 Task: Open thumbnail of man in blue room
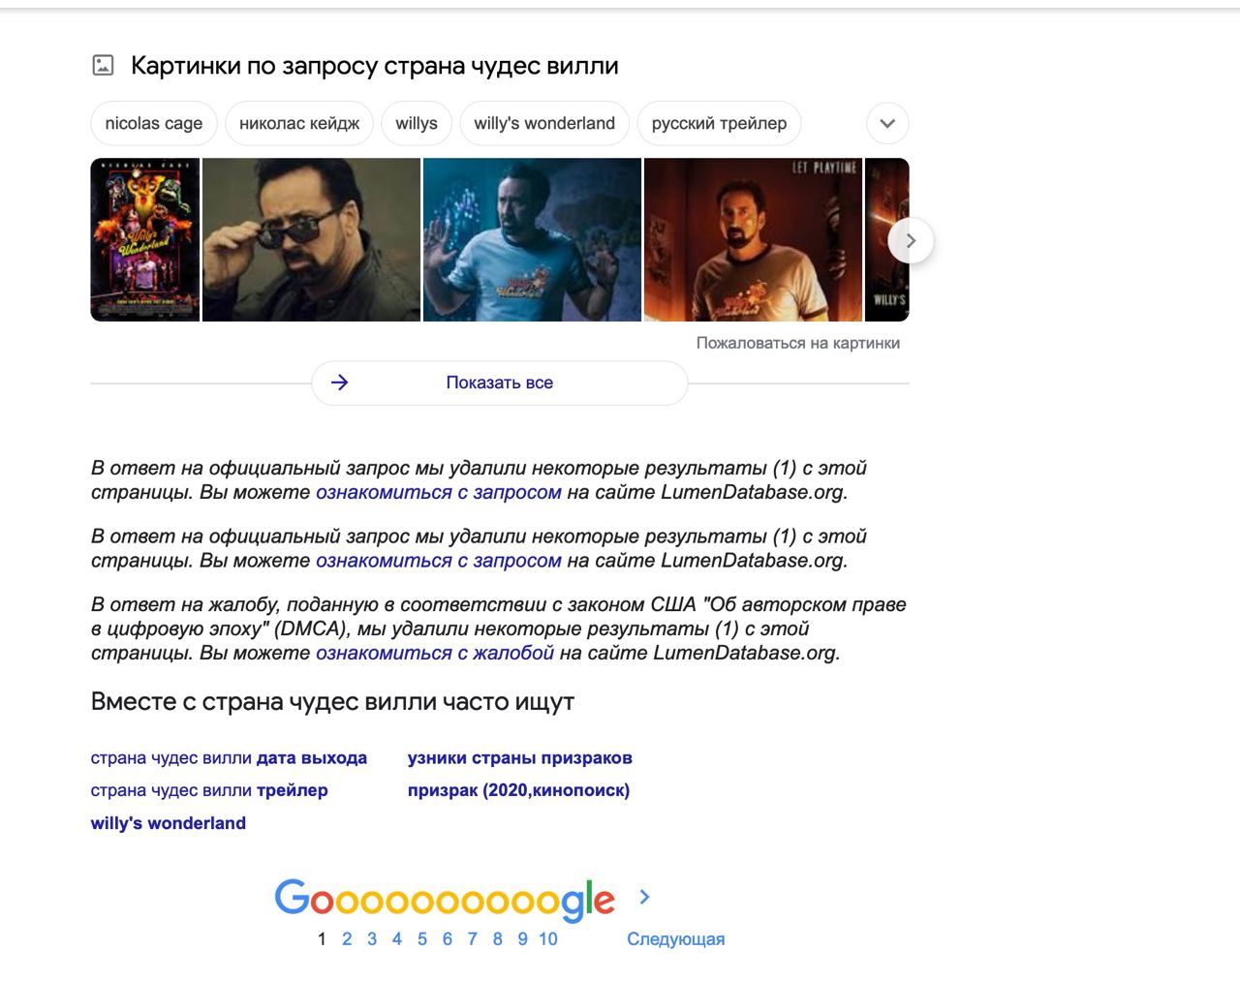[532, 240]
